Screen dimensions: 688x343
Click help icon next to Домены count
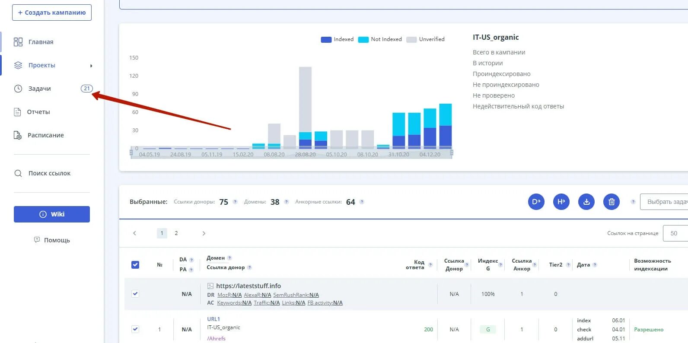point(286,202)
